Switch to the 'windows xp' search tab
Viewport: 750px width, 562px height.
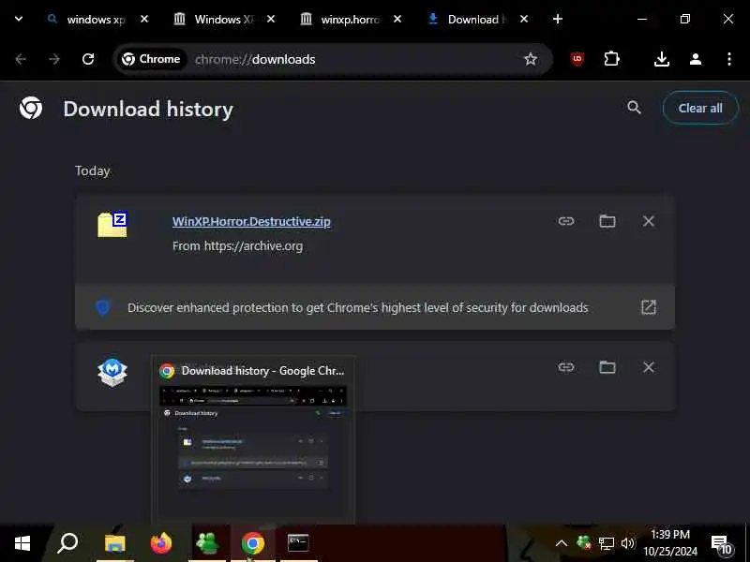click(x=87, y=19)
